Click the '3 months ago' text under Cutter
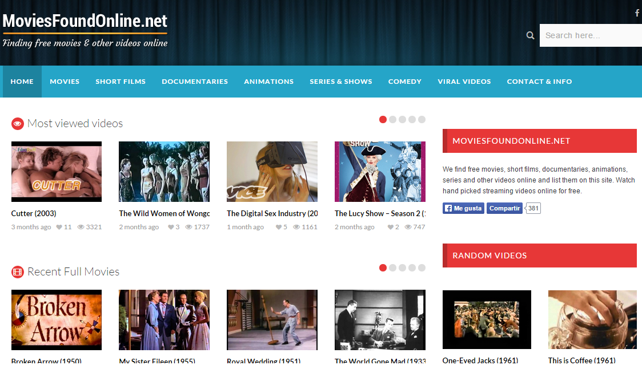The image size is (642, 365). (31, 227)
